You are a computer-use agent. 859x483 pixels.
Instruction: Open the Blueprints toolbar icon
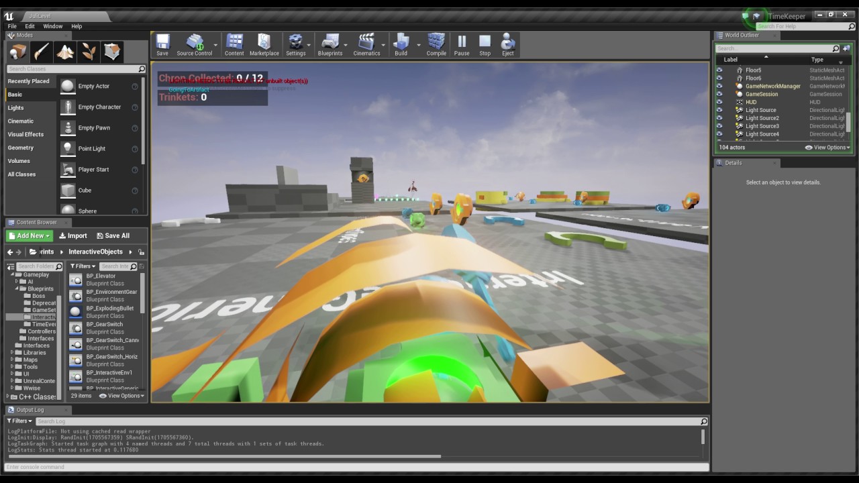coord(330,45)
